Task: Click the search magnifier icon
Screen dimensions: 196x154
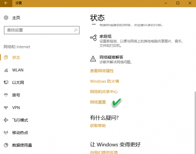Action: (76, 30)
